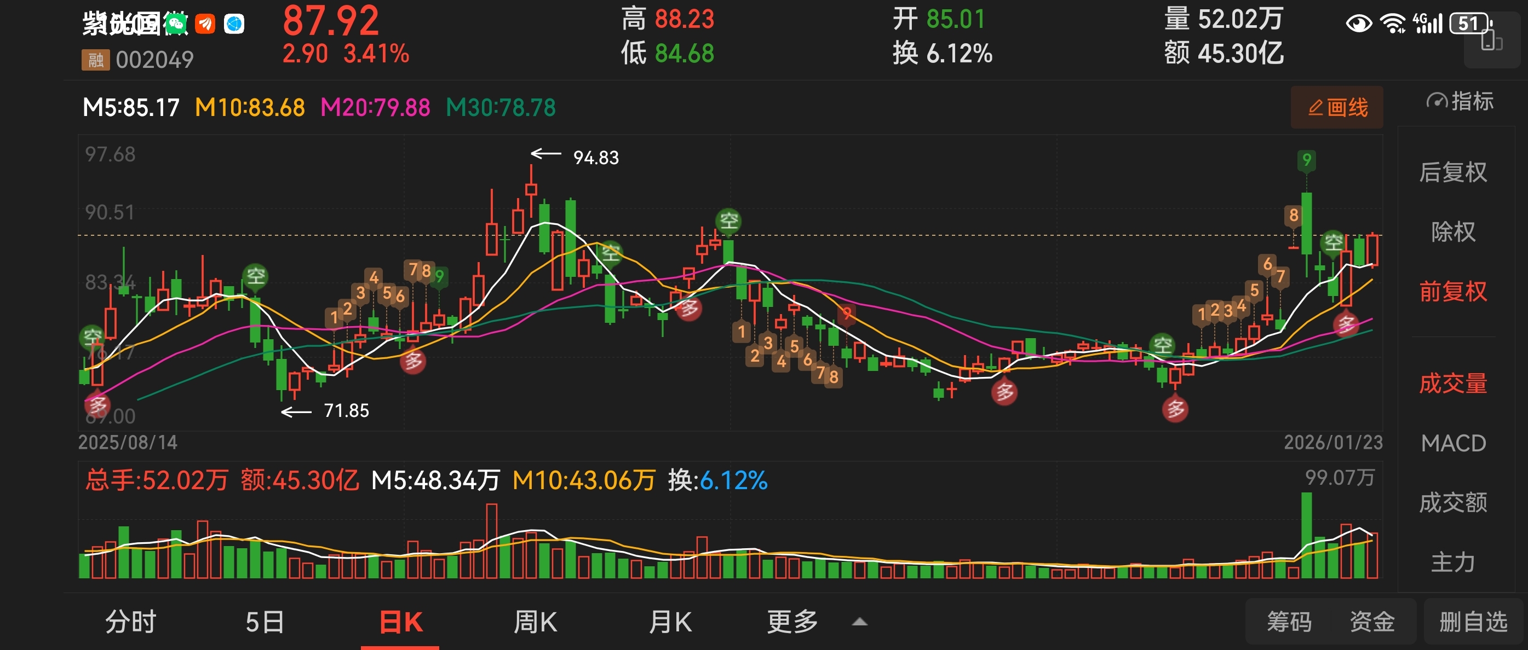Tap the orange Tonghuashun app icon
1528x650 pixels.
205,24
